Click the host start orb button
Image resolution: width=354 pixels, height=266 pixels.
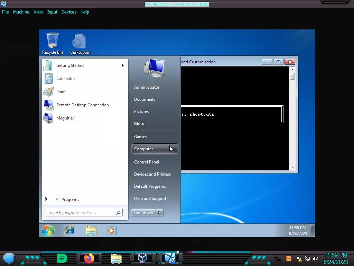[9, 259]
